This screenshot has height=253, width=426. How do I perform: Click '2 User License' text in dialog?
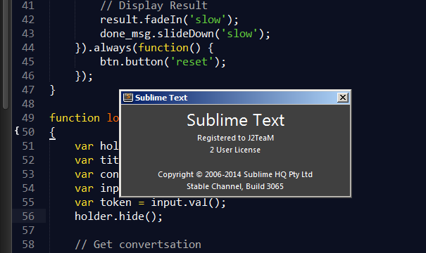tap(235, 150)
